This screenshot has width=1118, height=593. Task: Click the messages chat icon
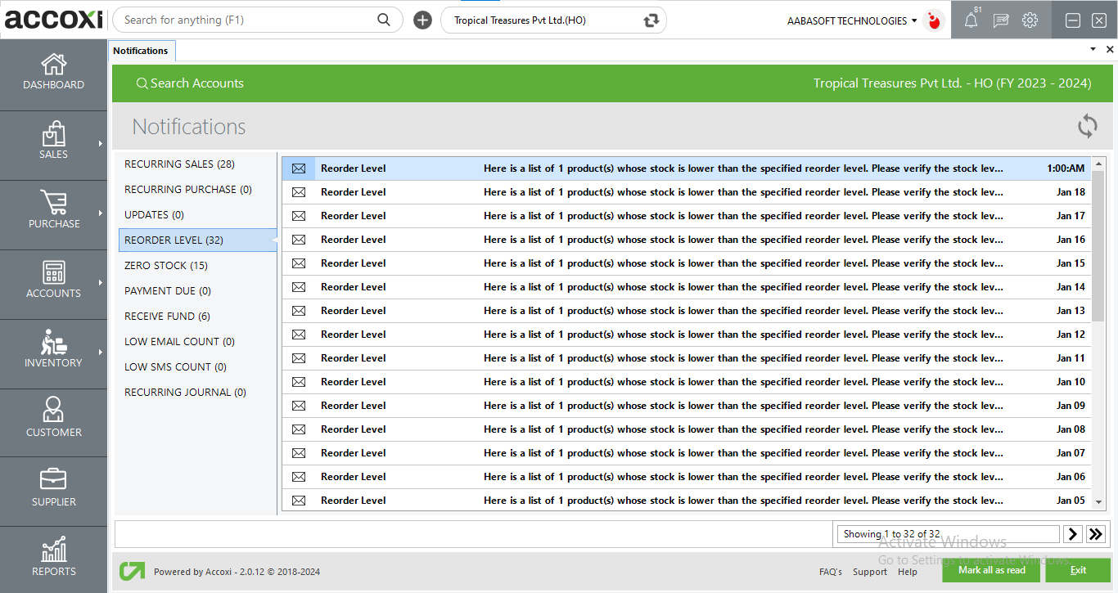pos(1000,21)
